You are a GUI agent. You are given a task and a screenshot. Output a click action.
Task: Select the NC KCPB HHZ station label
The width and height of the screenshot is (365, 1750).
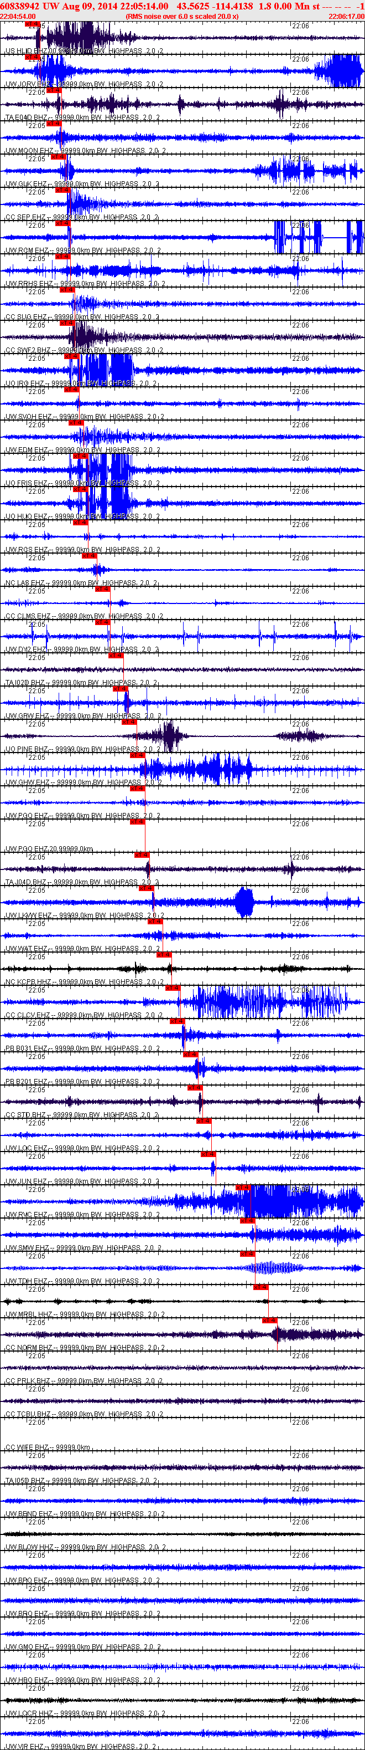(x=29, y=983)
